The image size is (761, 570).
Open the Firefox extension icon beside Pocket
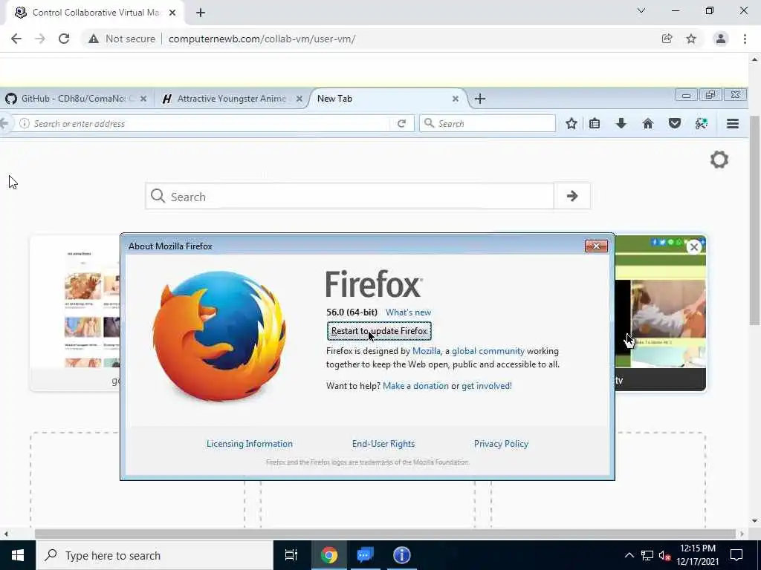click(x=702, y=124)
